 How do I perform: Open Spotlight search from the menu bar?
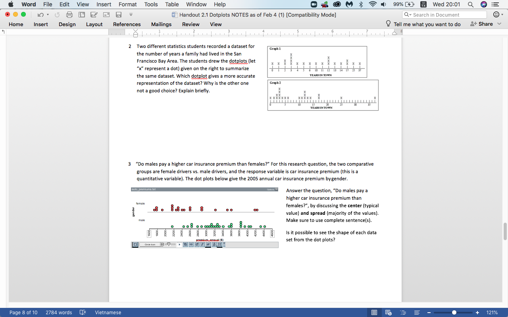coord(471,4)
